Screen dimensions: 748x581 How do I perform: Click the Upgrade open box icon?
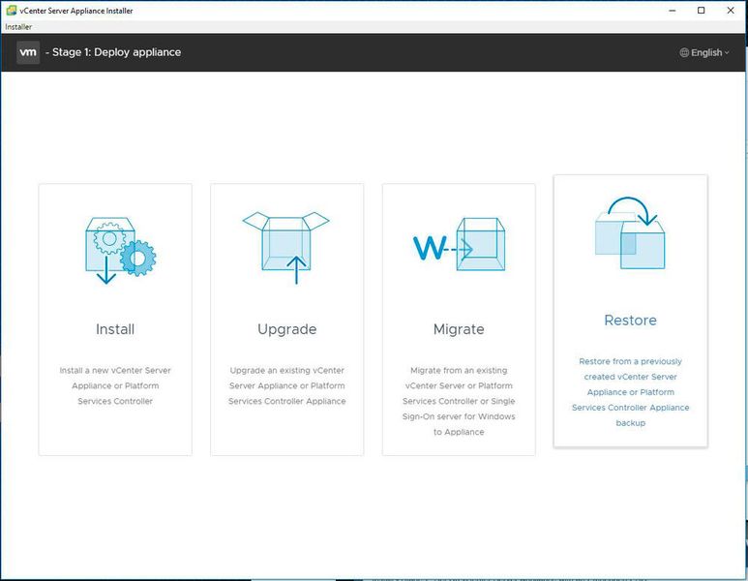point(285,248)
